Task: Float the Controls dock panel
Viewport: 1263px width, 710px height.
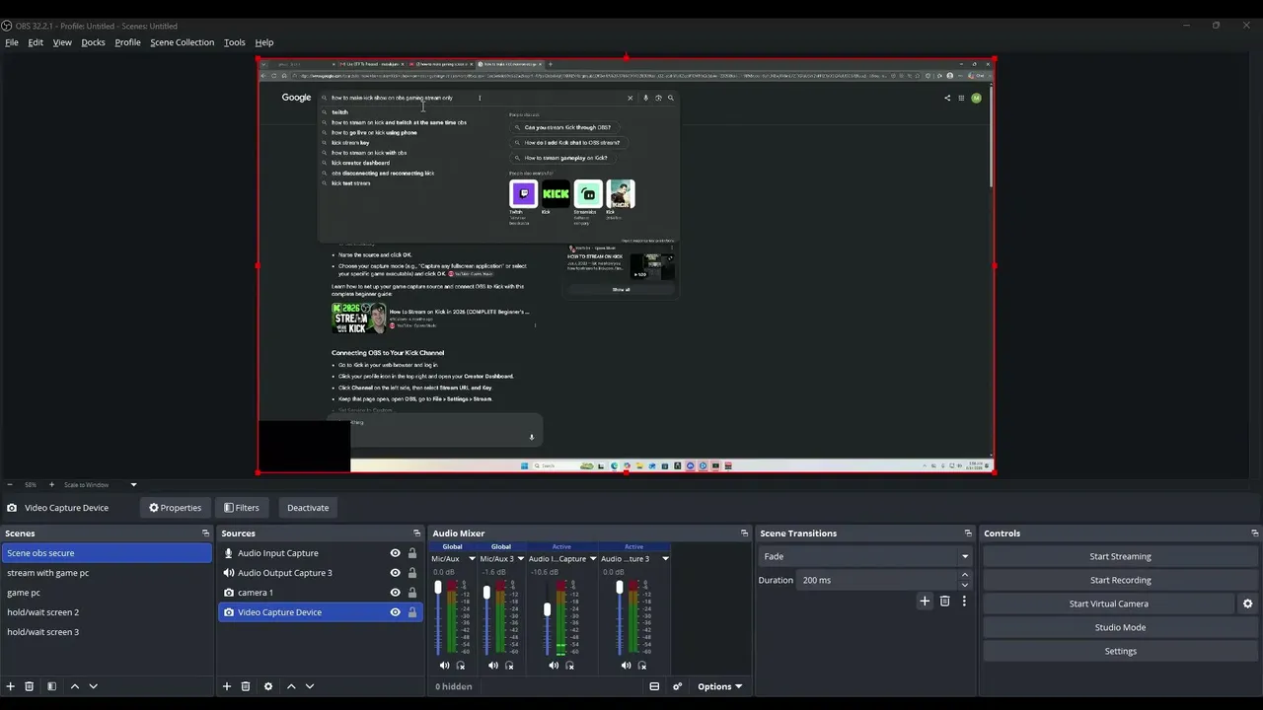Action: coord(1254,533)
